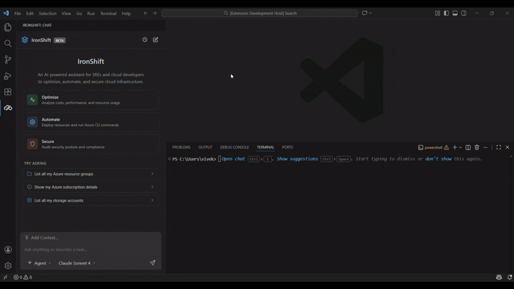Switch to the Debug Console tab
514x289 pixels.
point(234,147)
